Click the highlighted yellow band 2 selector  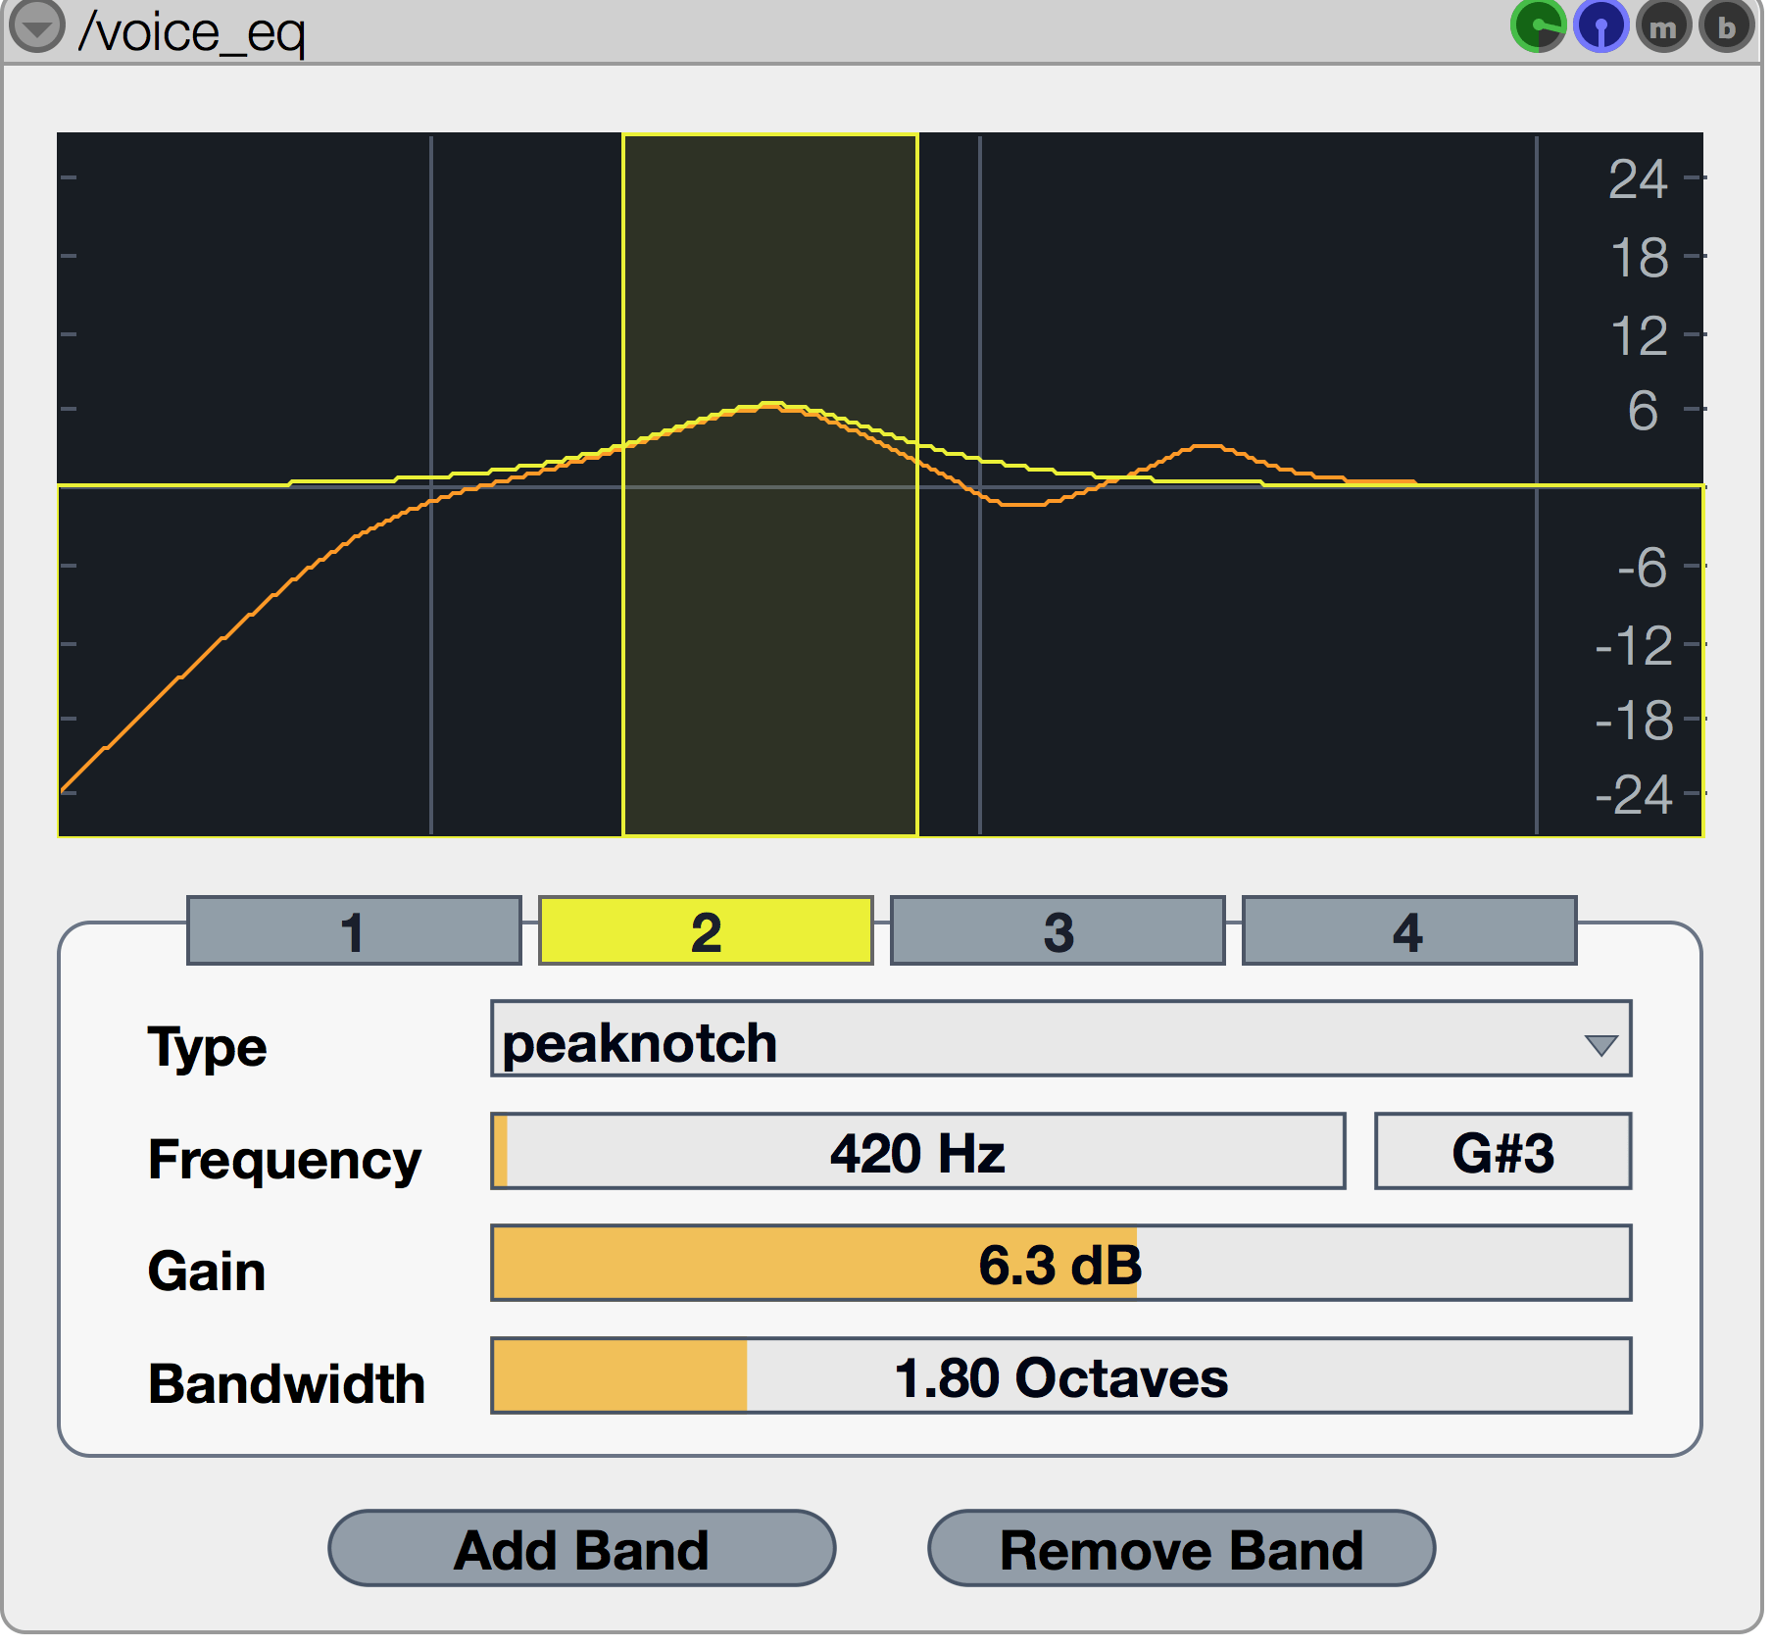708,931
